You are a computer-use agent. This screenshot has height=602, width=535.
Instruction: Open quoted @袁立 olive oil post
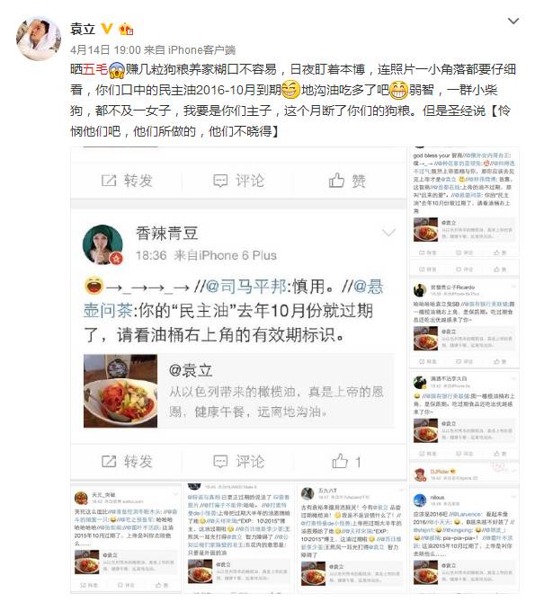[239, 391]
